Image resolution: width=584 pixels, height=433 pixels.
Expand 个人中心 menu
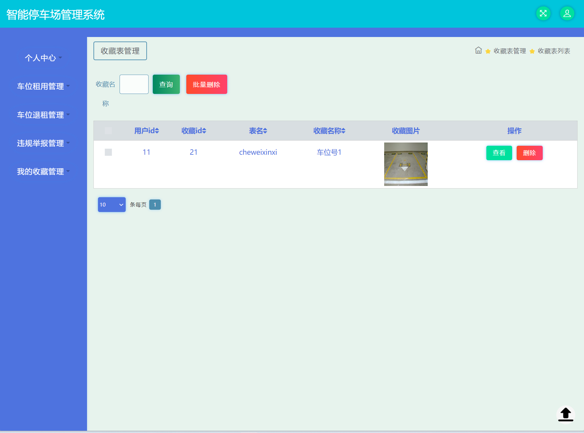click(x=44, y=58)
